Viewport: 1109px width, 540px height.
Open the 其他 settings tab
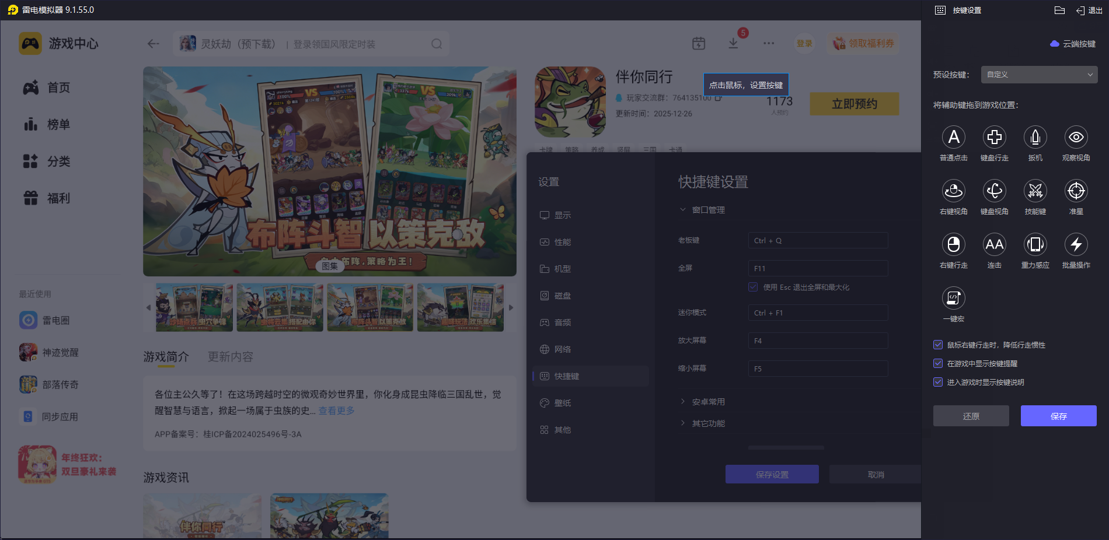591,430
